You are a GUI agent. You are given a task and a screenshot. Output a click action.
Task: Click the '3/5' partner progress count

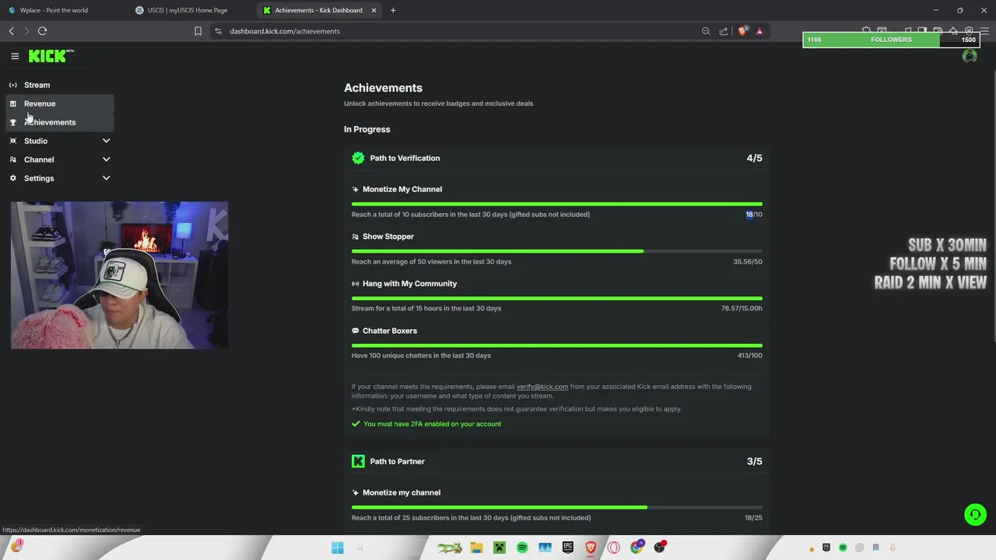[x=754, y=461]
